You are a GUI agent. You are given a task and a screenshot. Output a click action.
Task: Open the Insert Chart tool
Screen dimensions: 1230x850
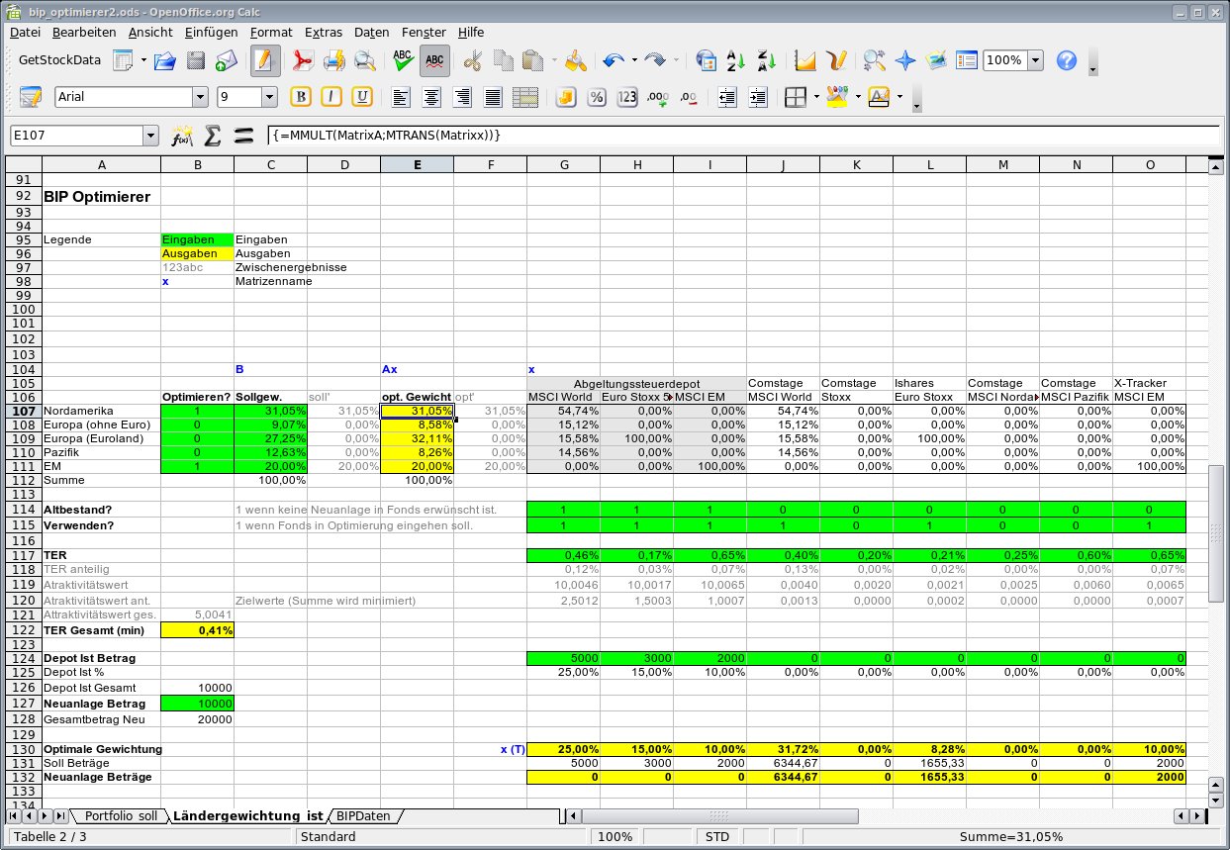(805, 60)
